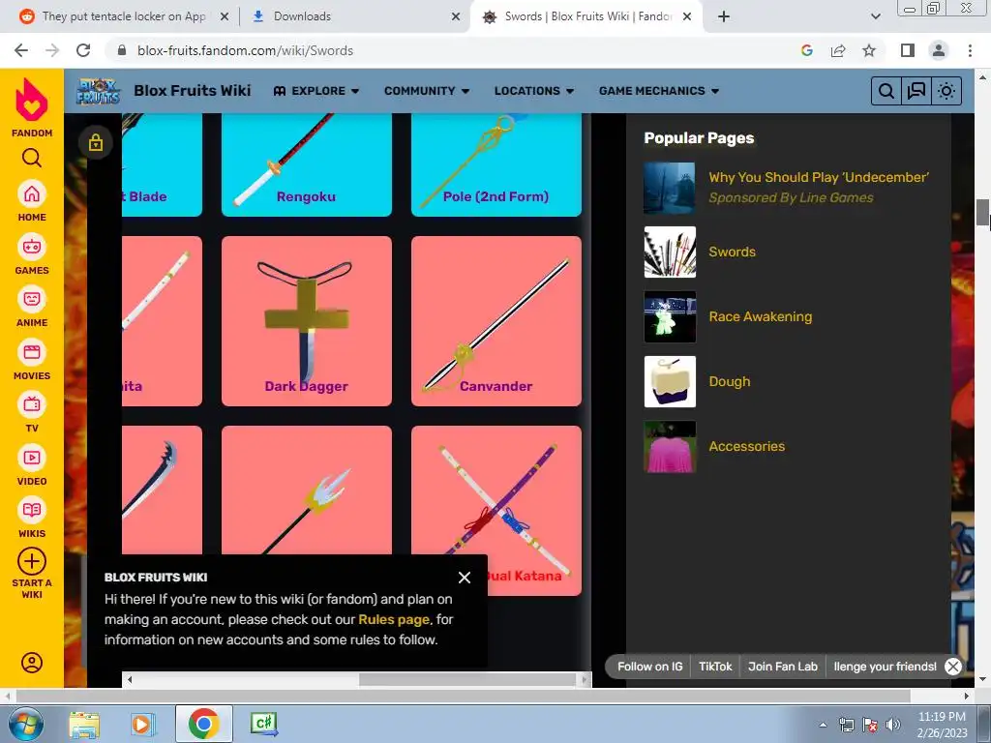Click the volume speaker tray icon
The width and height of the screenshot is (991, 743).
tap(892, 725)
